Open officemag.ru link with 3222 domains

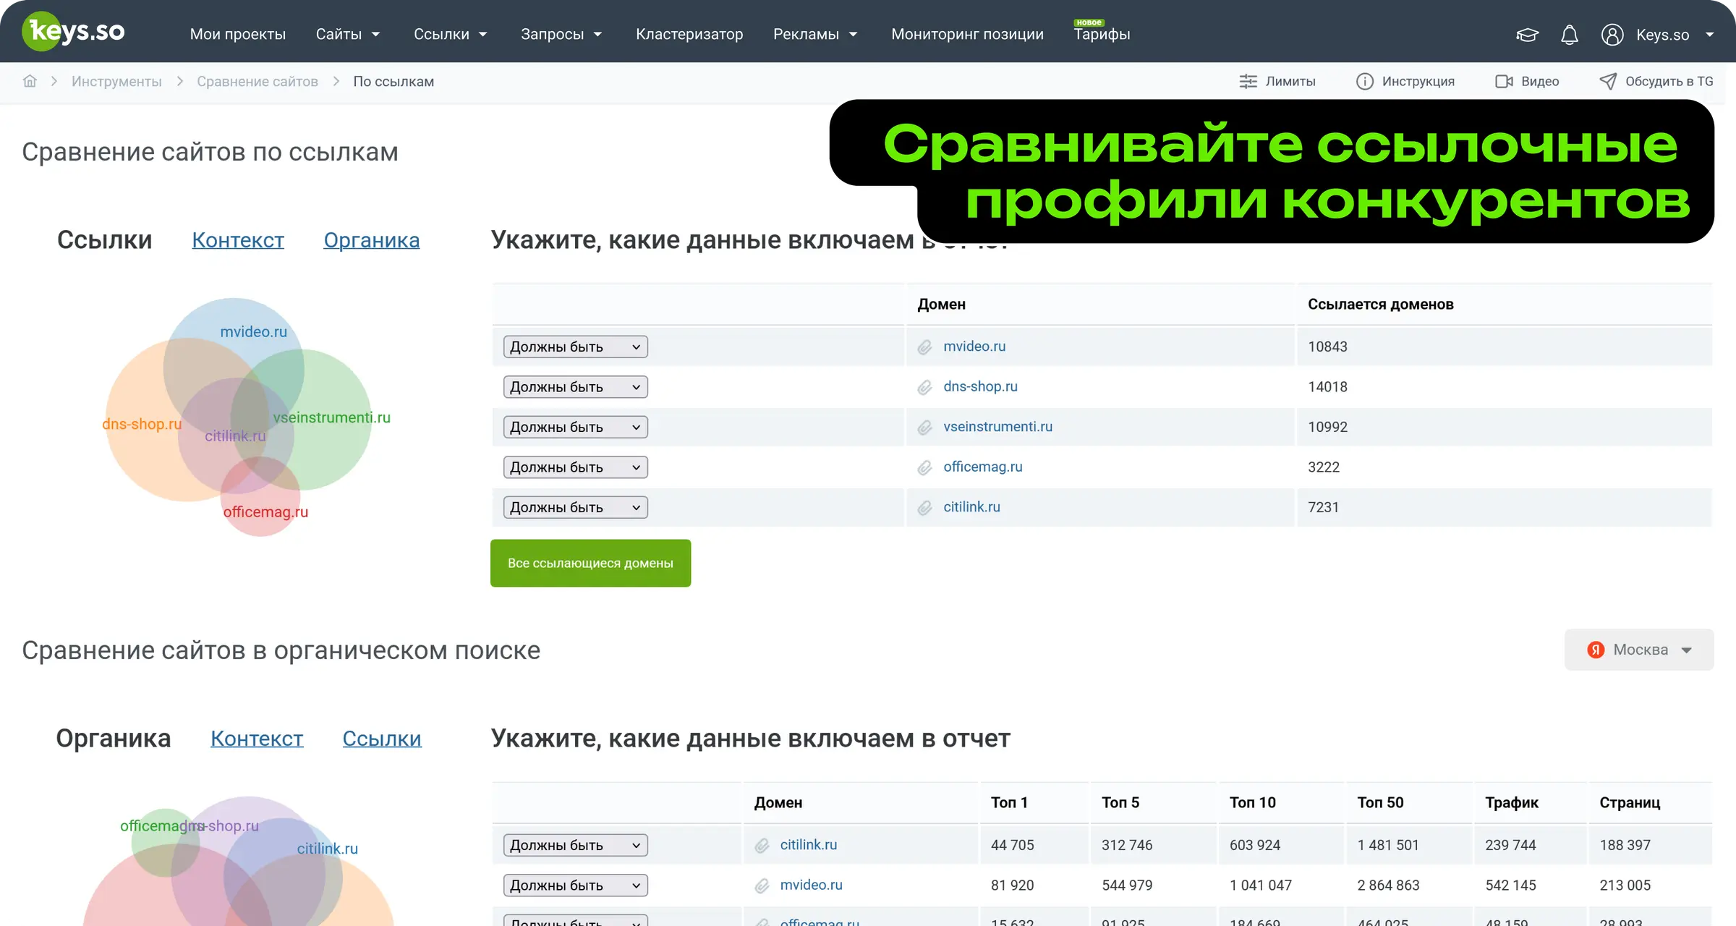[982, 467]
